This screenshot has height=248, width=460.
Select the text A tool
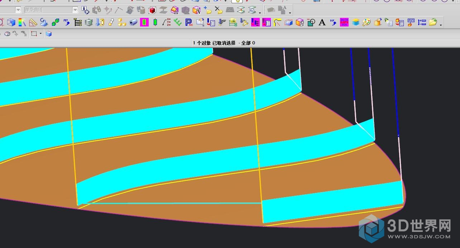[x=322, y=23]
